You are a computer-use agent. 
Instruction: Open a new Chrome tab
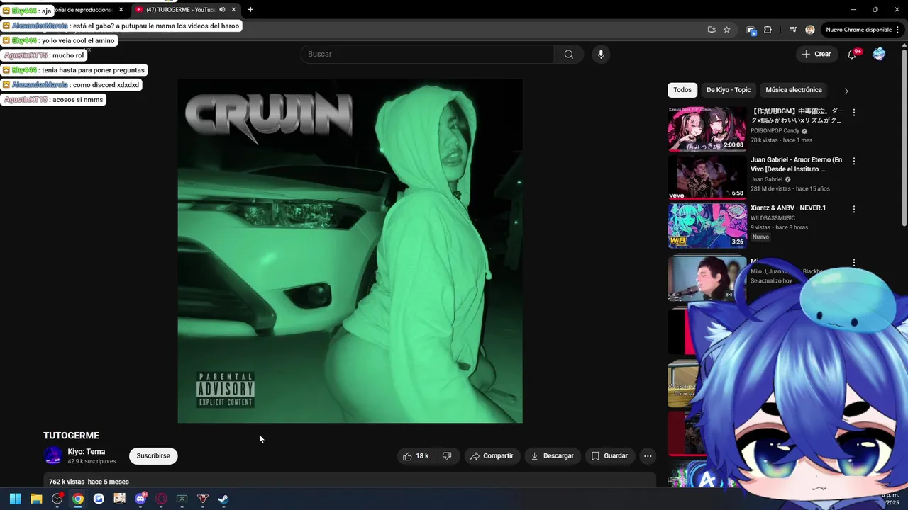[250, 10]
